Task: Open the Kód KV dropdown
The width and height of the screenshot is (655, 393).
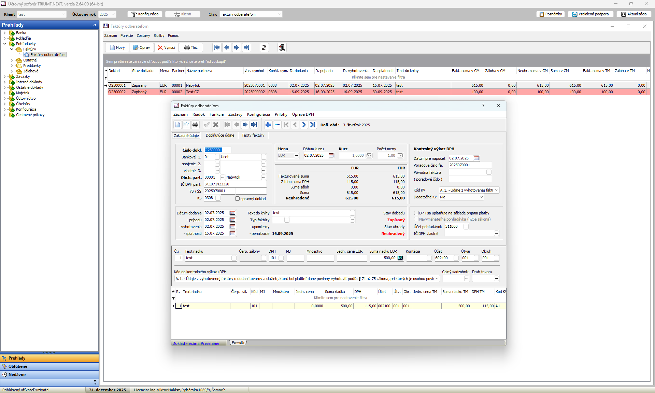Action: click(497, 190)
